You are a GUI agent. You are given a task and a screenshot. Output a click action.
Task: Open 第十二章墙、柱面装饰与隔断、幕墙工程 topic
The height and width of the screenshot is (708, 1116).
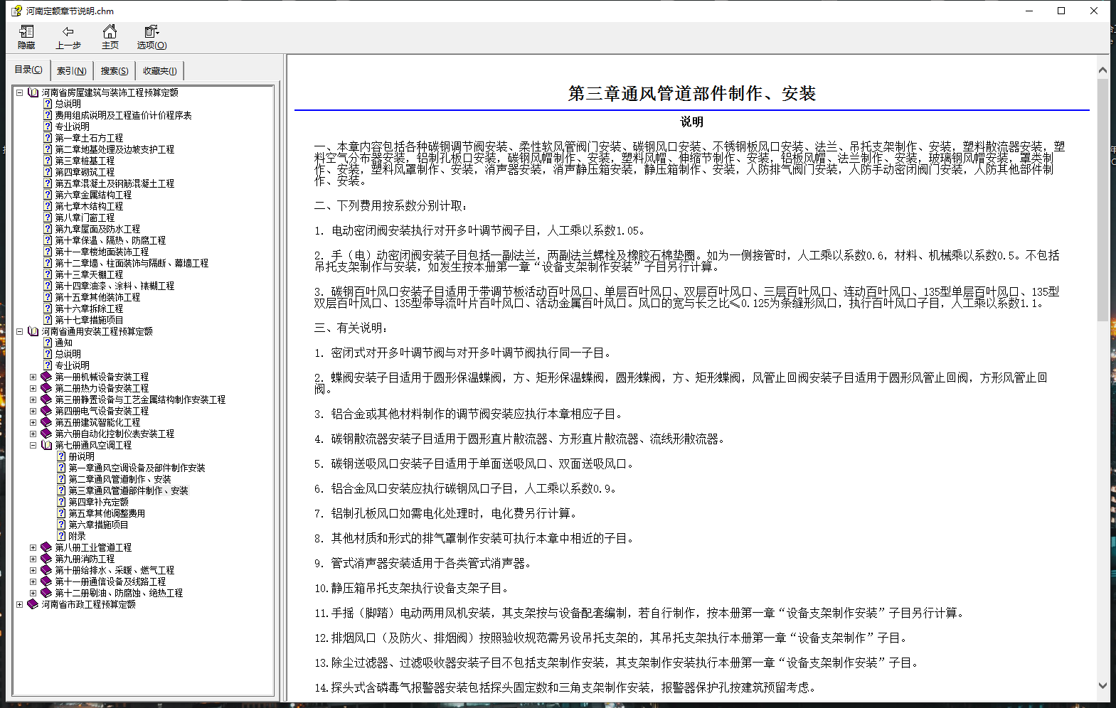(132, 263)
